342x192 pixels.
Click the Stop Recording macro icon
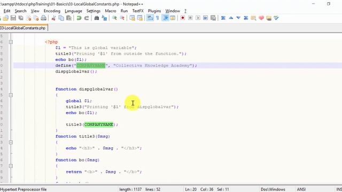190,18
